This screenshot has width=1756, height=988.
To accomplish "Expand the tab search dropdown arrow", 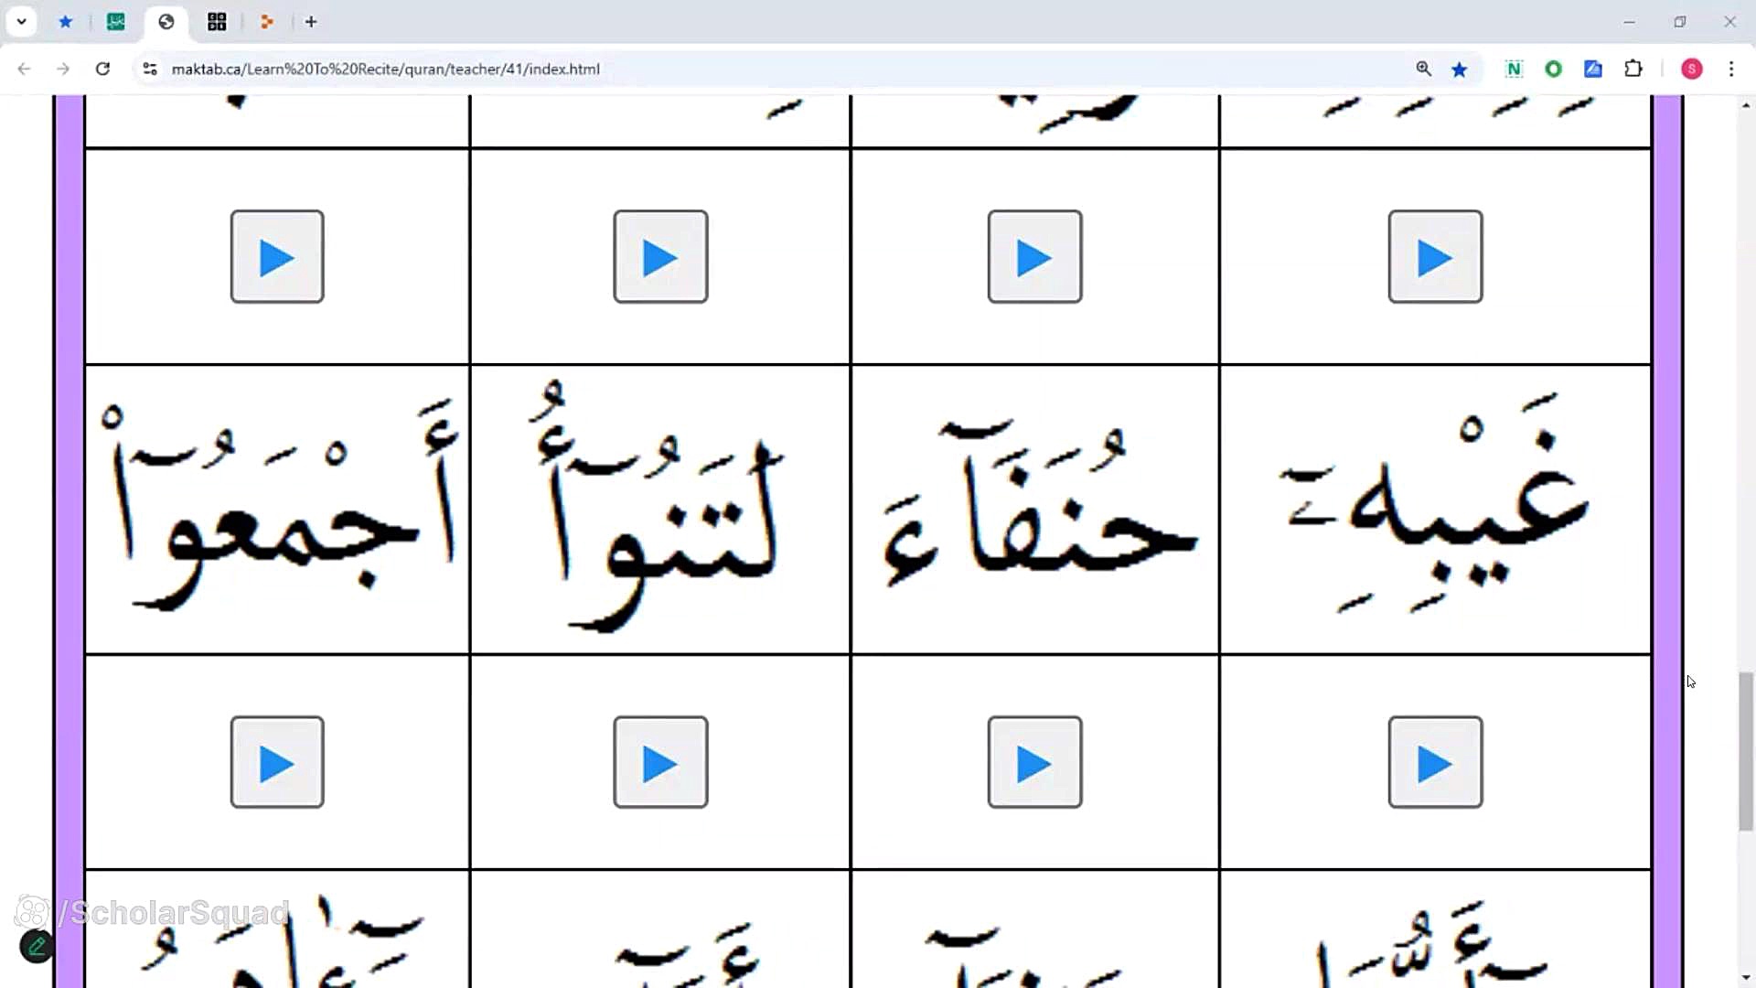I will point(21,21).
